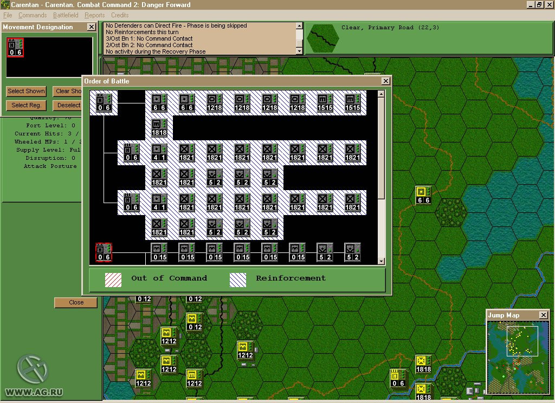Select the hatched division HQ counter heading Order of Battle
Image resolution: width=555 pixels, height=403 pixels.
coord(104,102)
